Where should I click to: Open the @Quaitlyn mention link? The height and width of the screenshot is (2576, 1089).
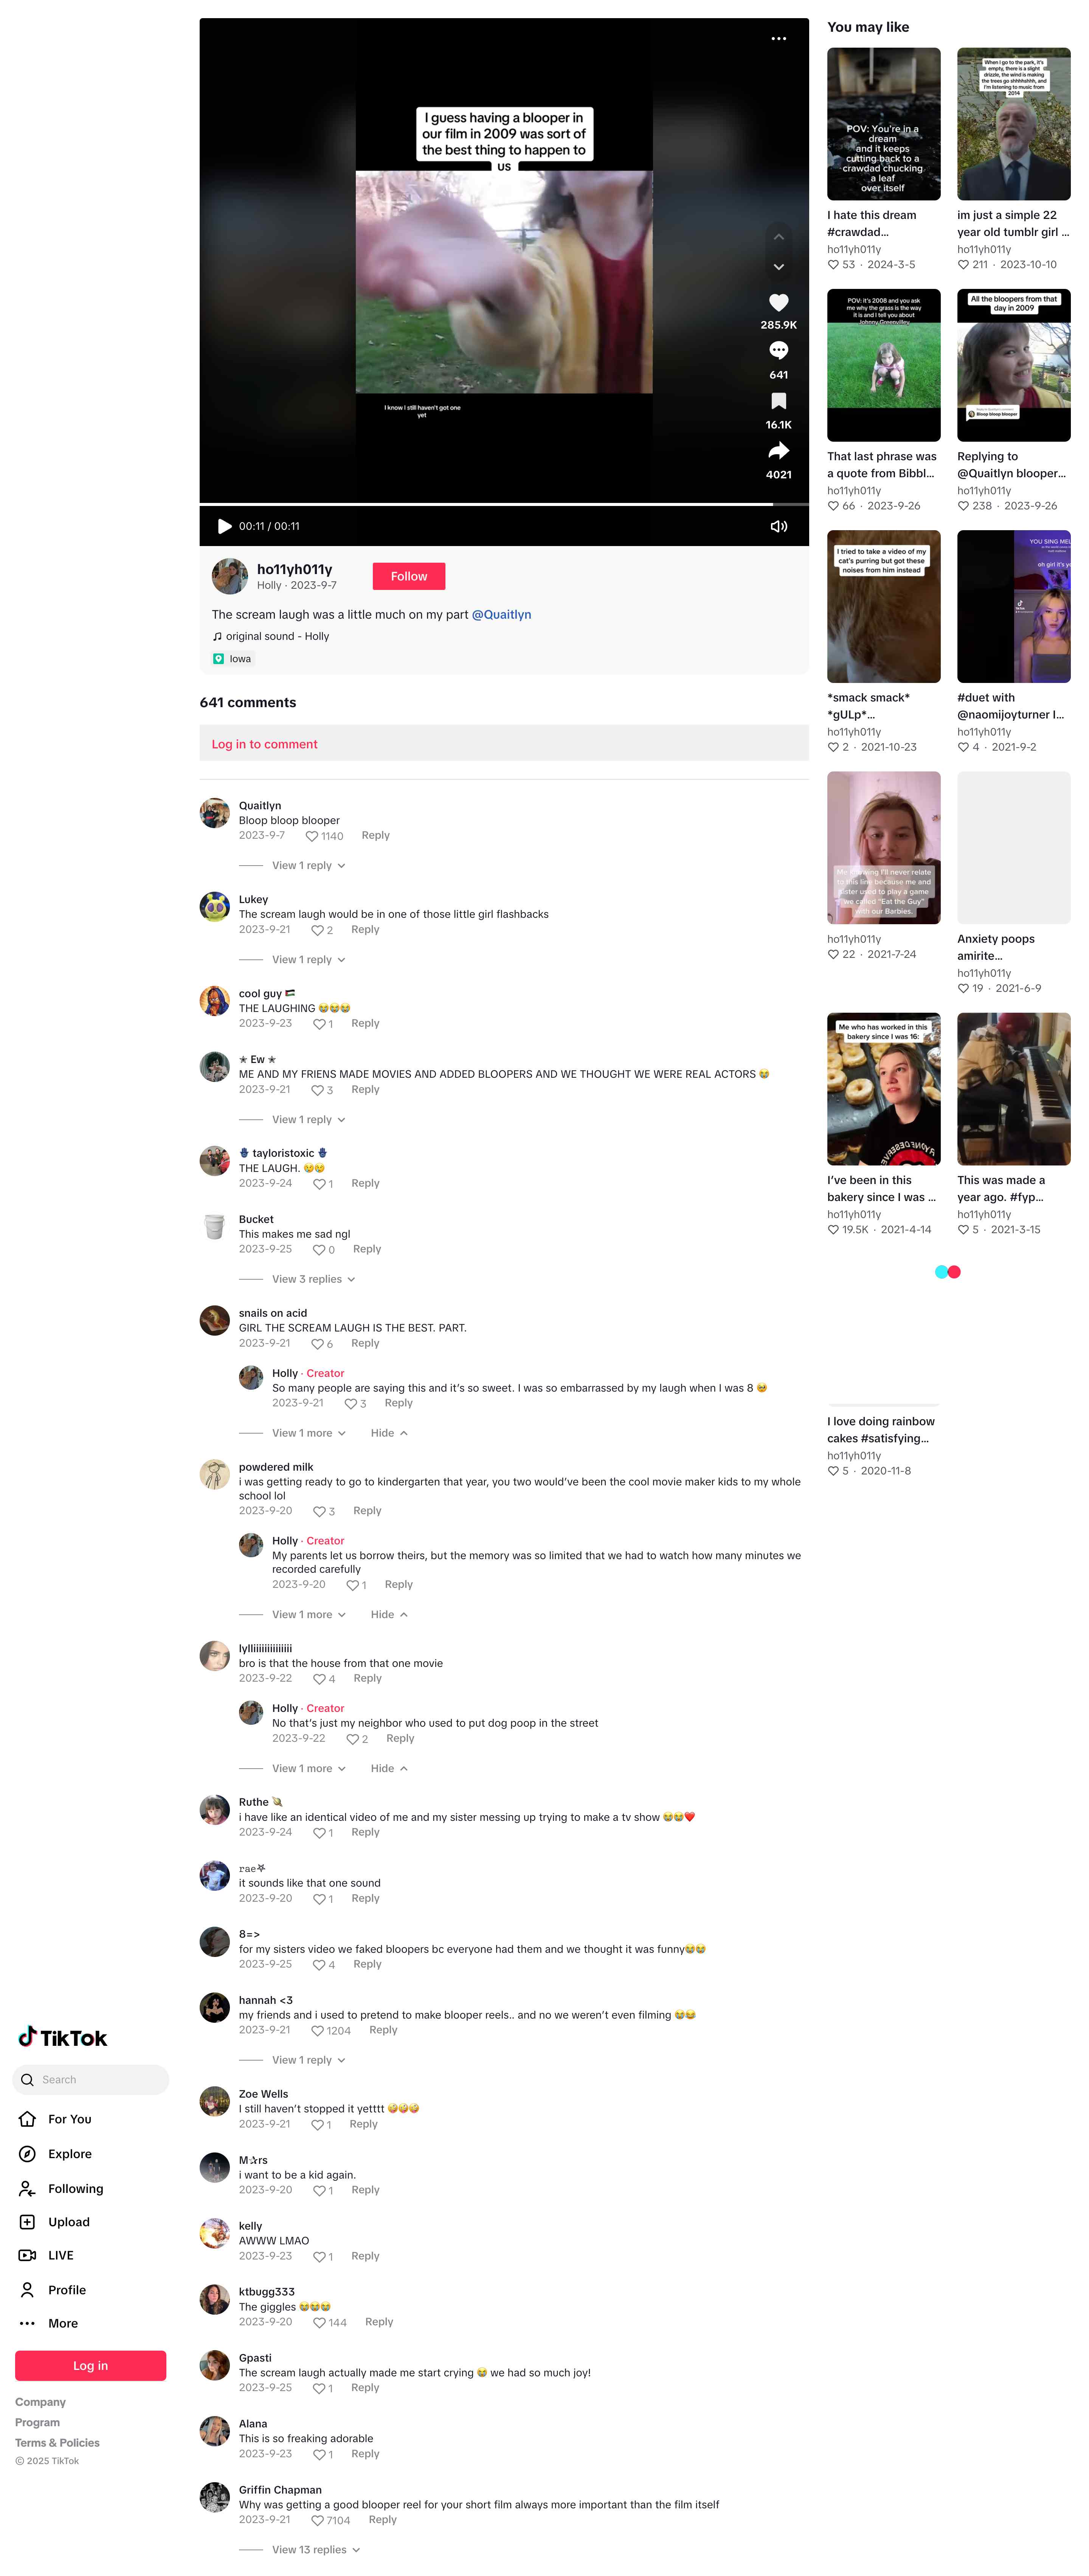pos(501,615)
